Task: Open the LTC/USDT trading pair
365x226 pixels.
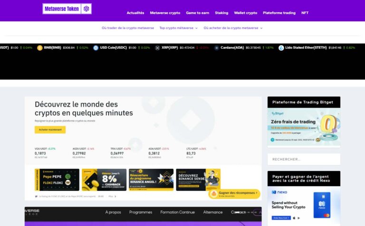Action: pos(196,153)
